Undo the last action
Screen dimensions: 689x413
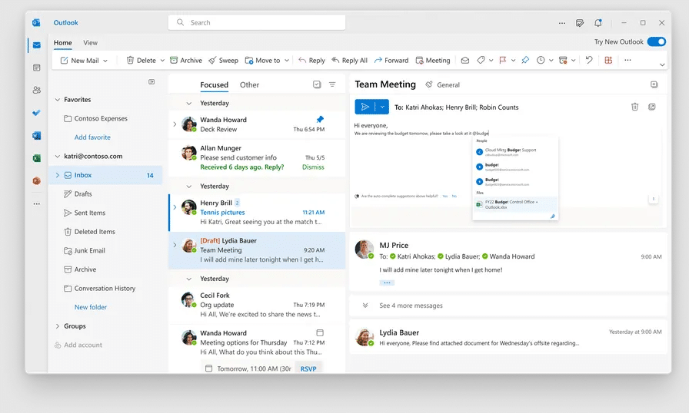coord(589,60)
